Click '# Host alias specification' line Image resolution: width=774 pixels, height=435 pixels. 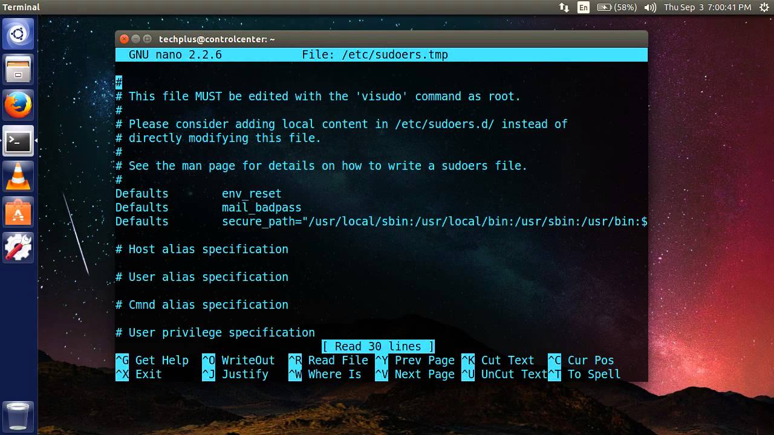point(202,250)
